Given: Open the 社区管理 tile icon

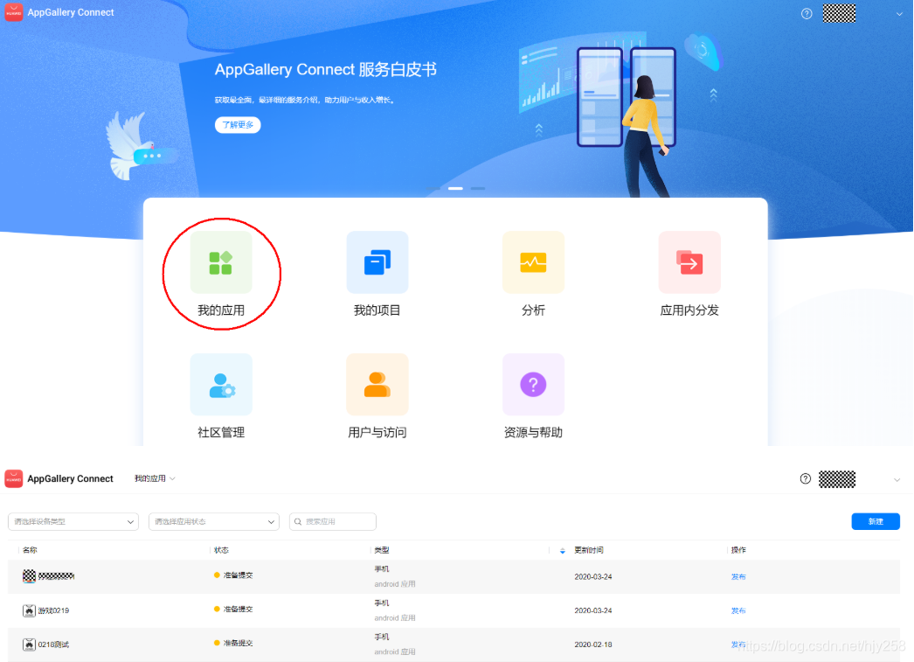Looking at the screenshot, I should [221, 385].
